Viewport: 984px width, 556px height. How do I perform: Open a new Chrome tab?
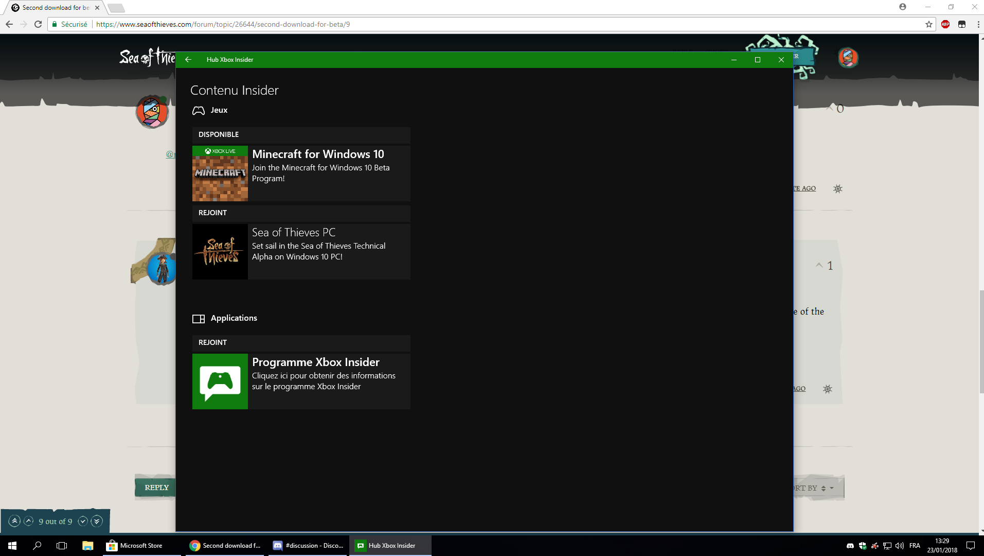pyautogui.click(x=116, y=8)
